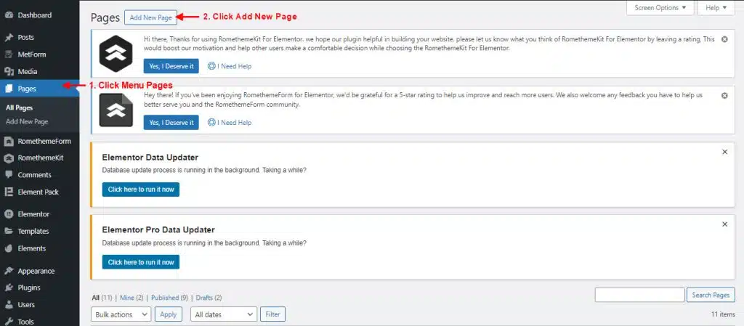Click the 11 items count text
The width and height of the screenshot is (744, 326).
tap(723, 314)
